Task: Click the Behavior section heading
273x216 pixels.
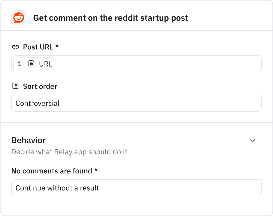Action: pyautogui.click(x=28, y=140)
